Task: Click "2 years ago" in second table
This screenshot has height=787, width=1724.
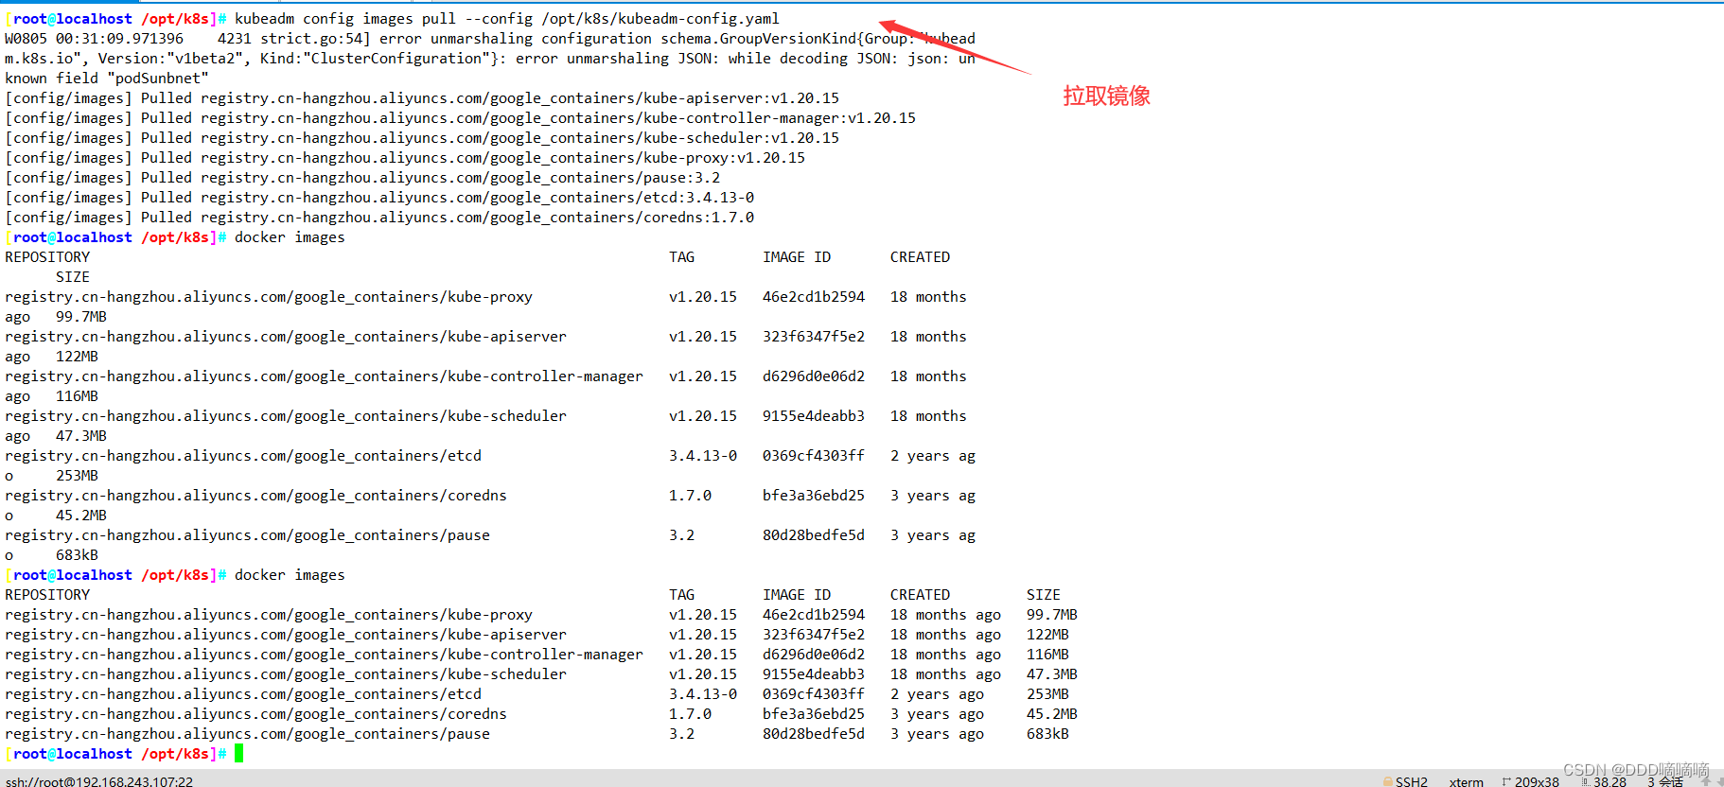Action: coord(937,693)
